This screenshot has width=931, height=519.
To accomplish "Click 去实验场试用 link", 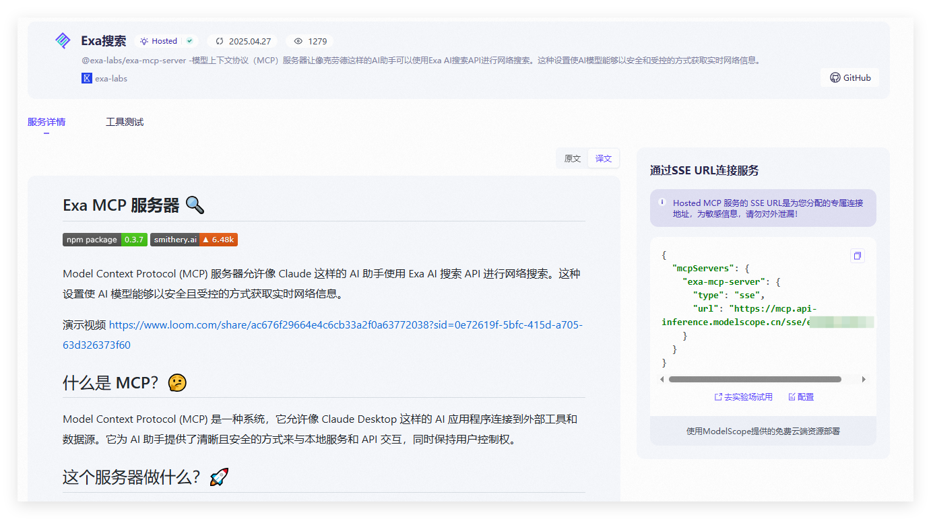I will pos(744,397).
